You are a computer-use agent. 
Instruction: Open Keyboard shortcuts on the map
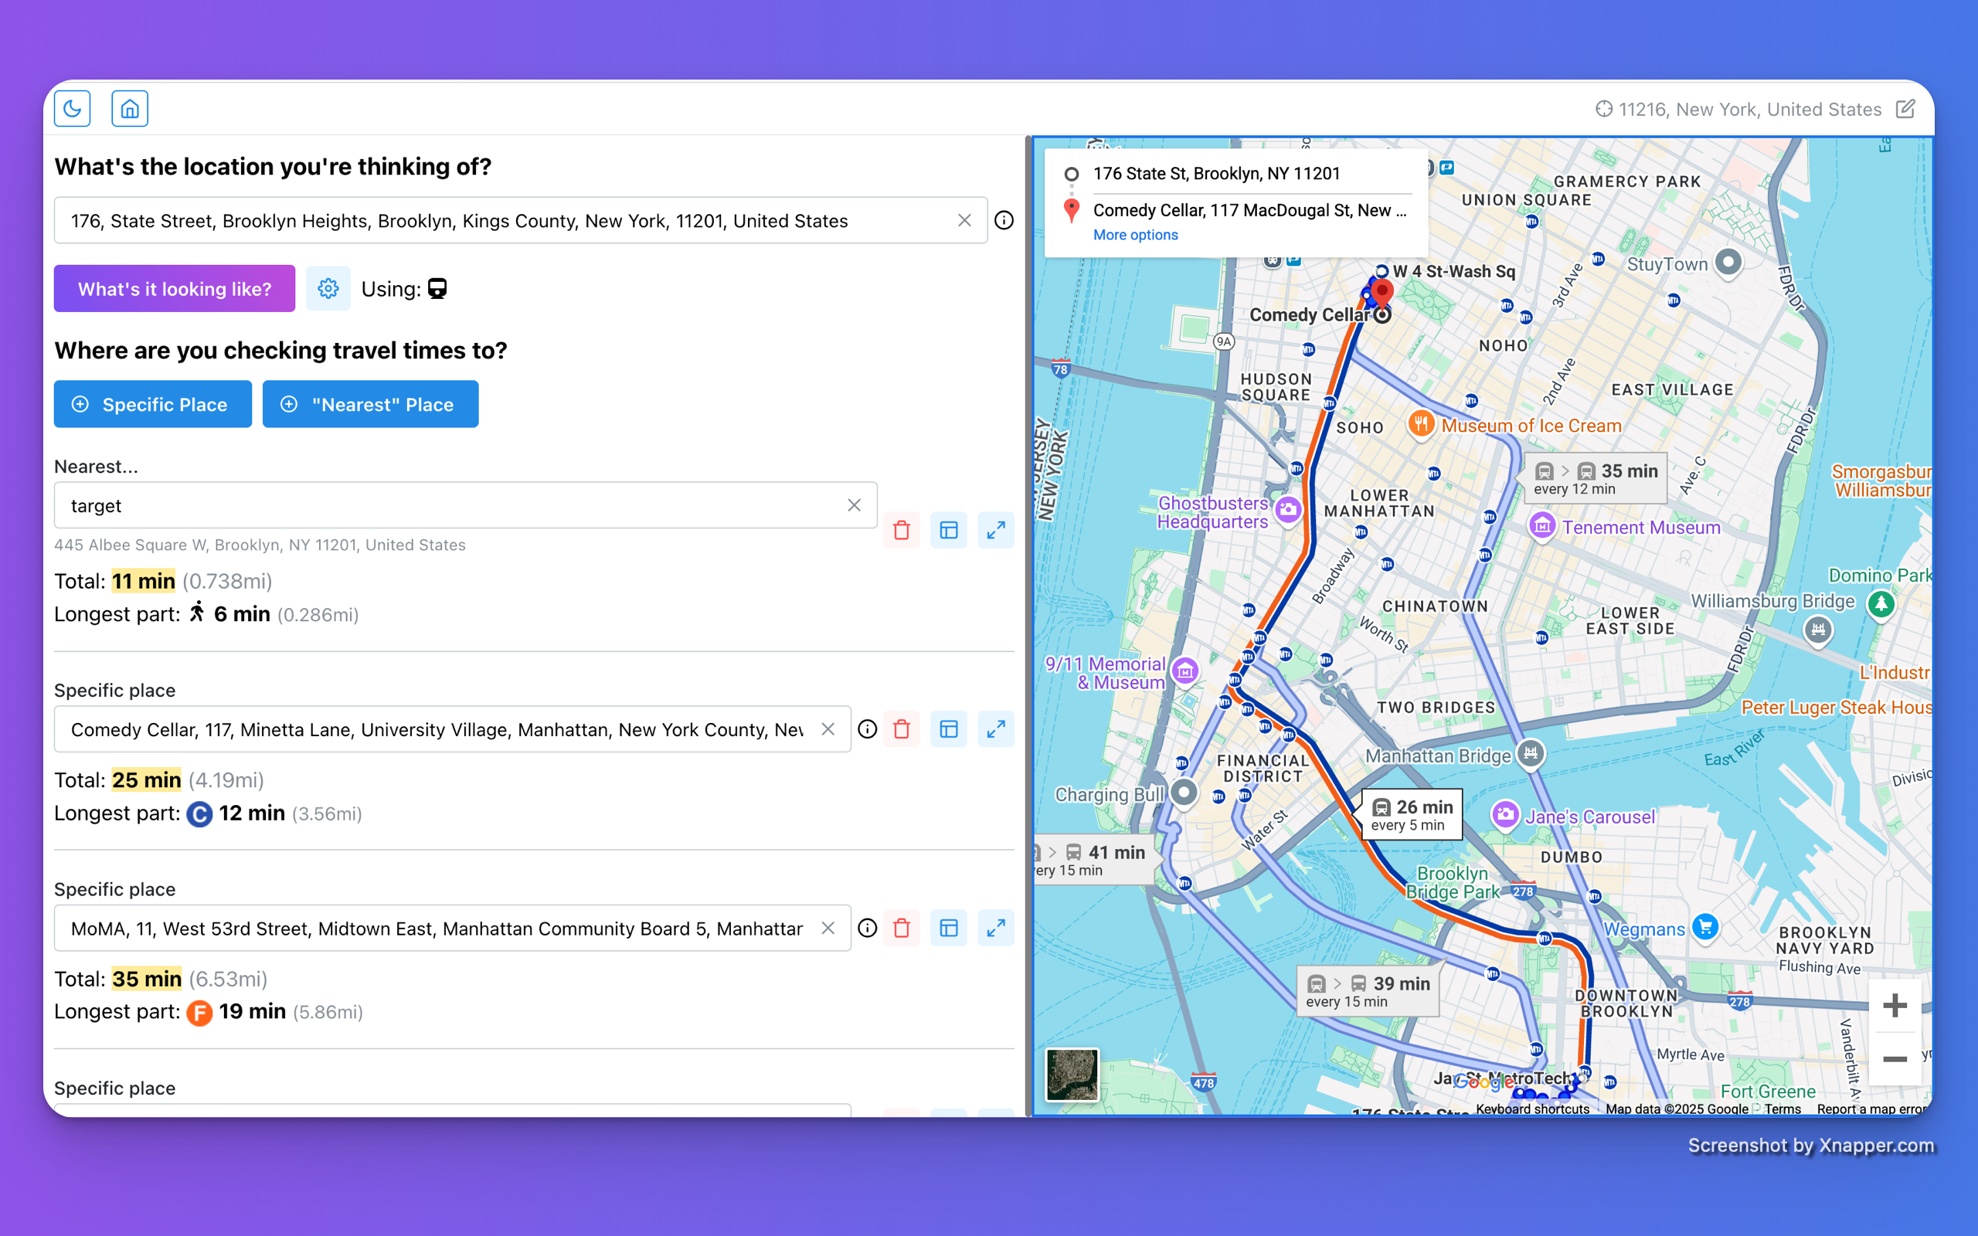[x=1532, y=1109]
